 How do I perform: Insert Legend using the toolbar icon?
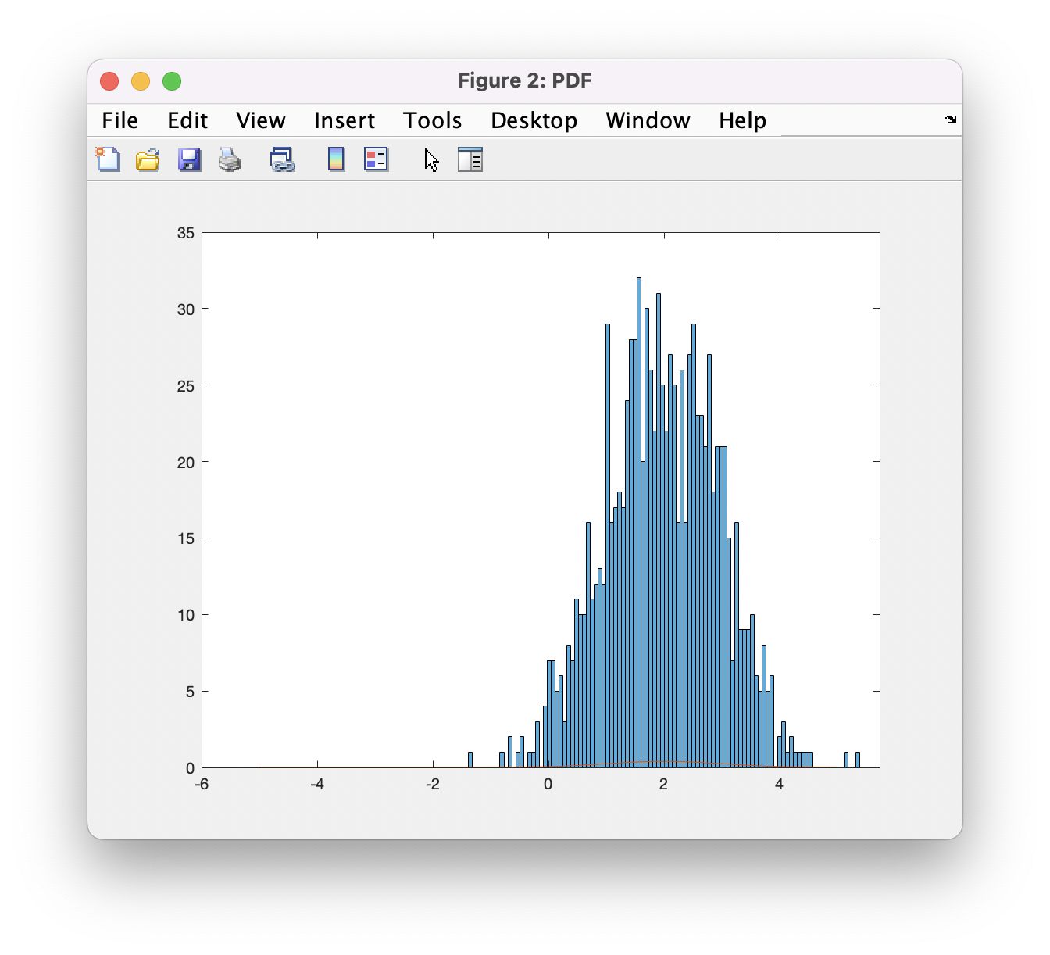coord(376,159)
